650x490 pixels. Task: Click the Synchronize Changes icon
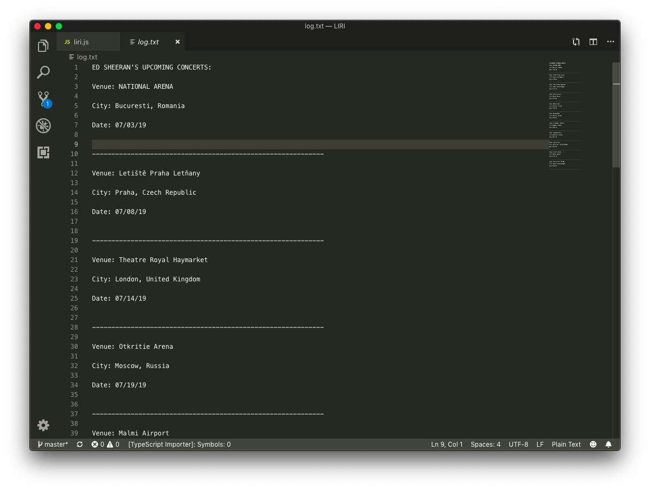coord(80,445)
